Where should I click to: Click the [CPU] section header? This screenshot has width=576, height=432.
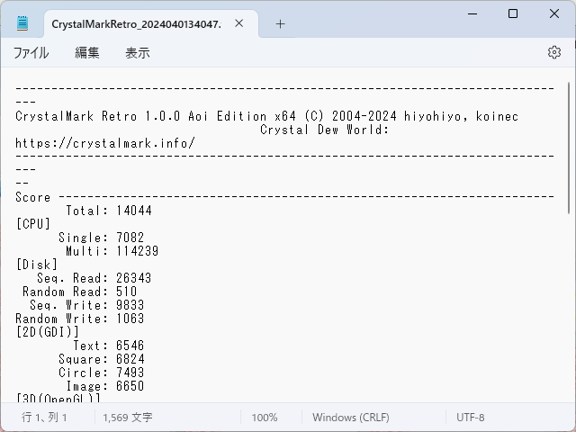coord(33,224)
